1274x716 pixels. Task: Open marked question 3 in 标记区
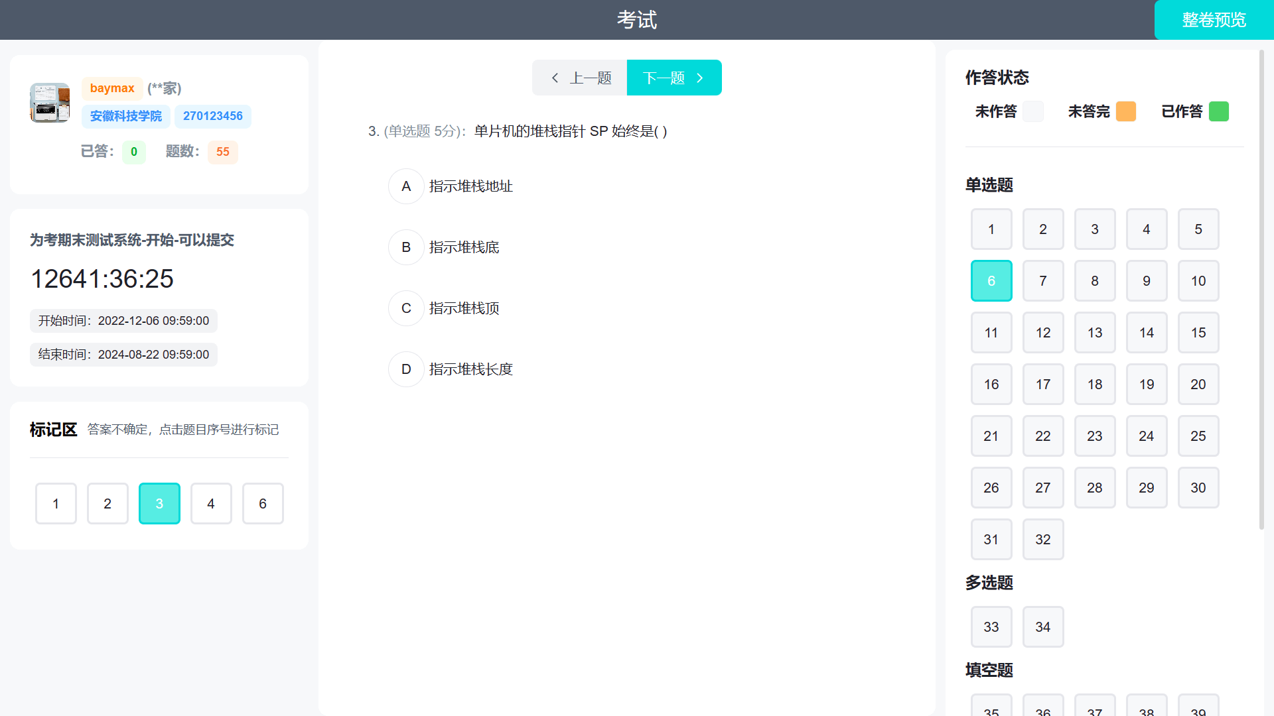tap(159, 504)
